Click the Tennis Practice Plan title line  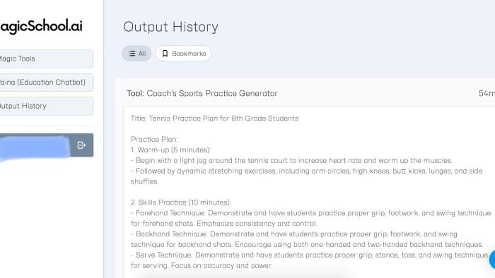pos(215,119)
